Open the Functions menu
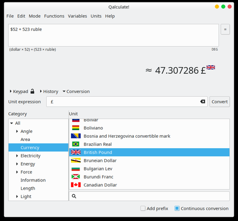238x221 pixels. [x=54, y=16]
